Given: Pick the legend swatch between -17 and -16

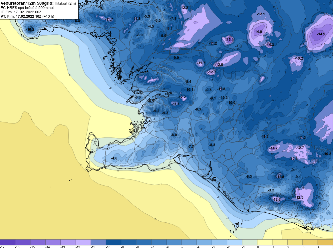Looking at the screenshot, I should (8, 242).
